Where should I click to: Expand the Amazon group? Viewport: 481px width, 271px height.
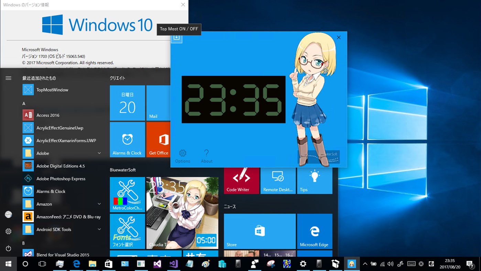click(99, 204)
